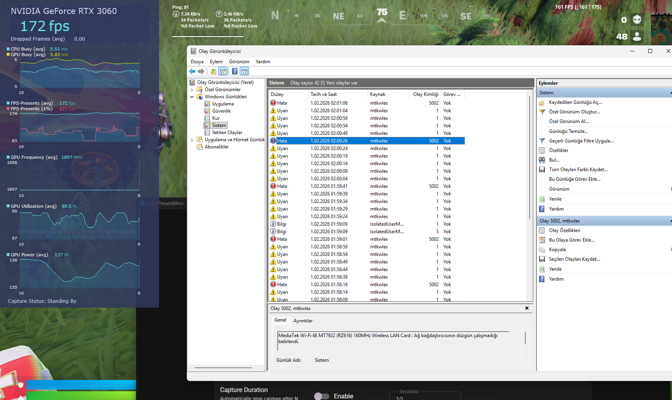Click the error icon for 02:01:06 event
The height and width of the screenshot is (400, 672).
(x=273, y=103)
